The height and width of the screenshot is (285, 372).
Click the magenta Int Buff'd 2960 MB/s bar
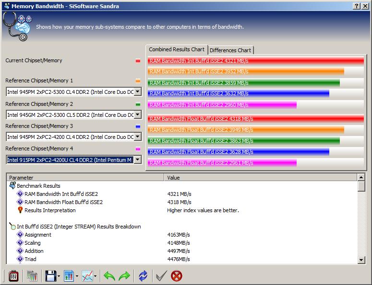[x=222, y=105]
